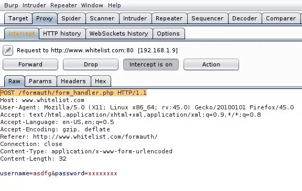302x191 pixels.
Task: Click the Content-Type header line
Action: [87, 151]
